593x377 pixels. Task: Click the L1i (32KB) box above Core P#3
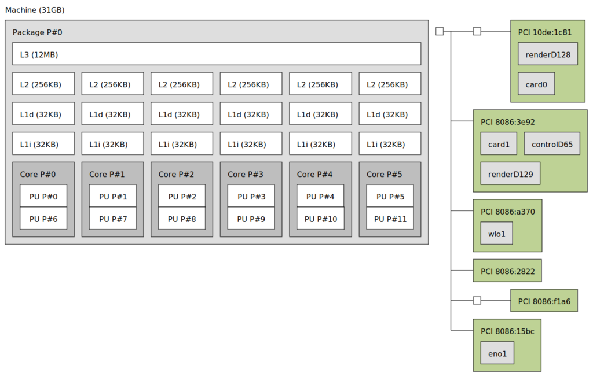tap(251, 143)
